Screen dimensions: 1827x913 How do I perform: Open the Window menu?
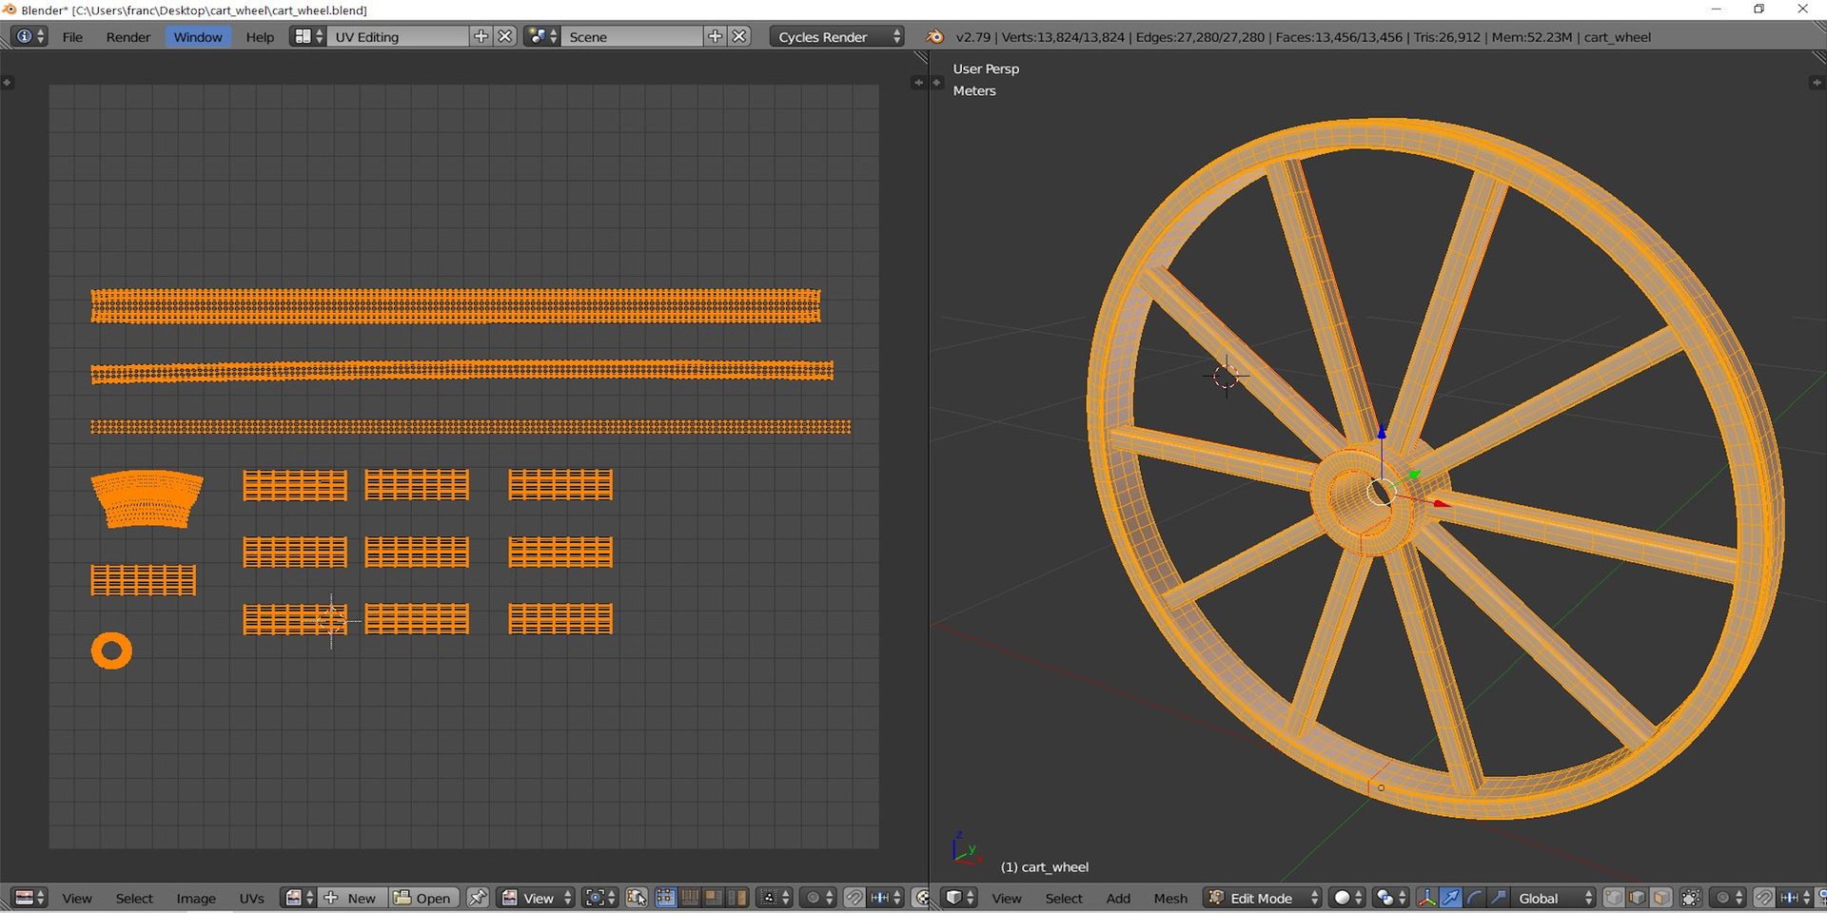(x=198, y=36)
